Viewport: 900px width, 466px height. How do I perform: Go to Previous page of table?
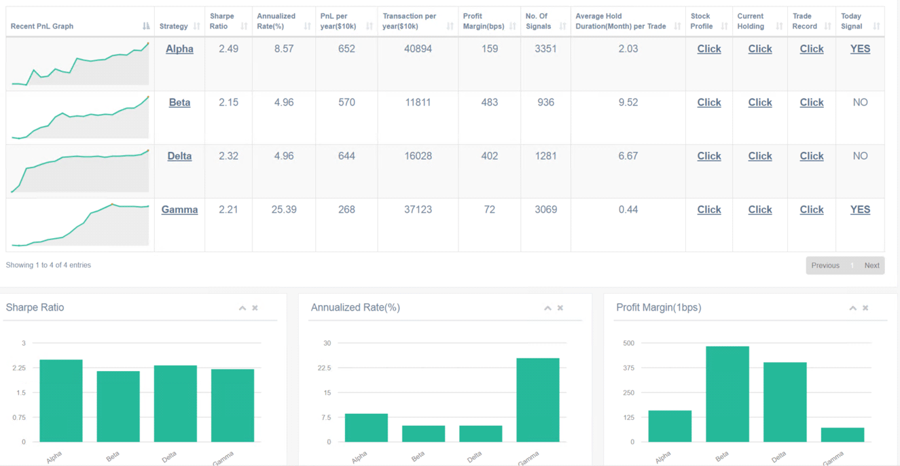click(825, 265)
